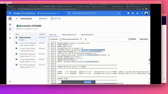Reload the page using browser refresh icon

pyautogui.click(x=13, y=9)
